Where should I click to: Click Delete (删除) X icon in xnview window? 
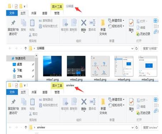(84, 101)
